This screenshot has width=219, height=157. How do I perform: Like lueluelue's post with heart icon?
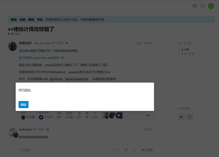click(x=118, y=150)
